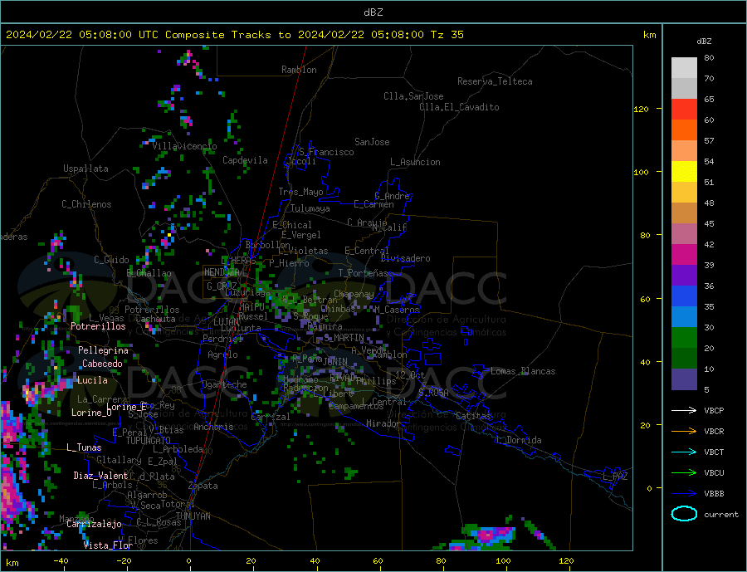Click the 'C_Chilenos' map label

86,204
